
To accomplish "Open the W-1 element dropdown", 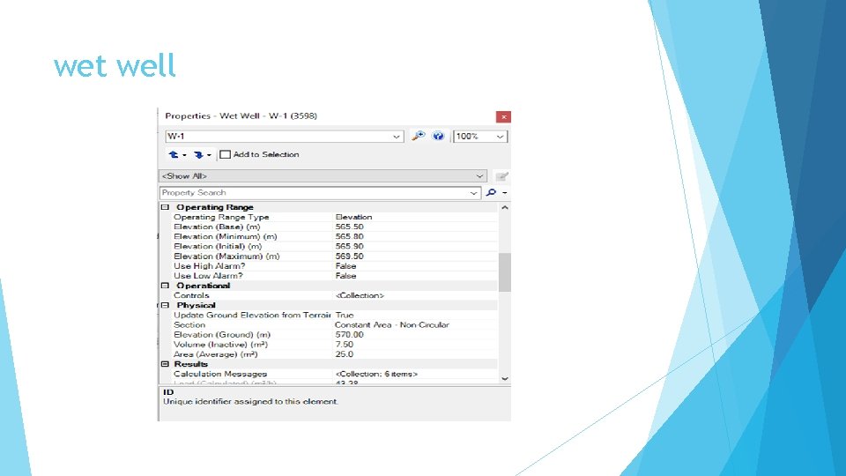I will click(397, 137).
